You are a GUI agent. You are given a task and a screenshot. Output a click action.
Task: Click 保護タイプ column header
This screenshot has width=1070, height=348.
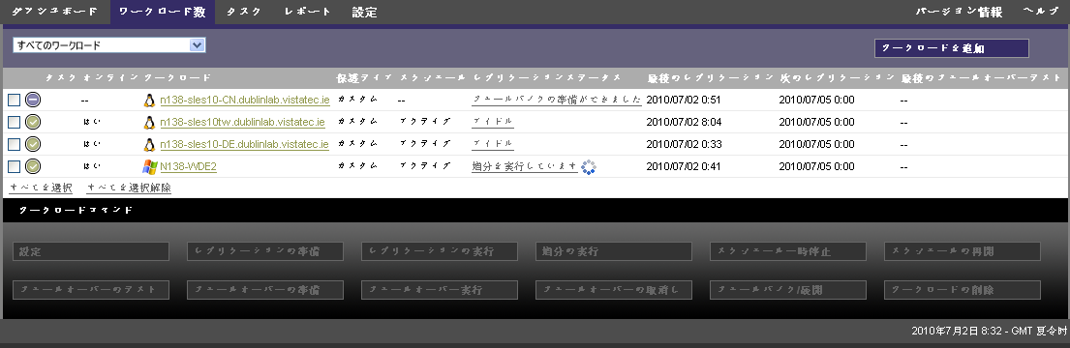click(x=364, y=77)
